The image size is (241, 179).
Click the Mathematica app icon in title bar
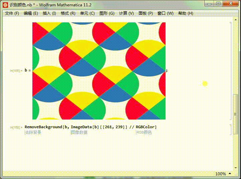tap(5, 5)
